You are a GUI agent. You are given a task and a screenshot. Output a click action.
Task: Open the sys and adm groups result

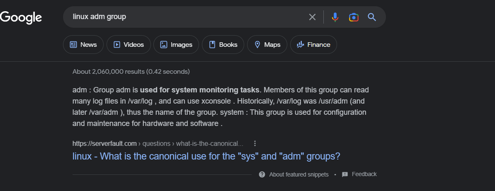click(x=206, y=156)
